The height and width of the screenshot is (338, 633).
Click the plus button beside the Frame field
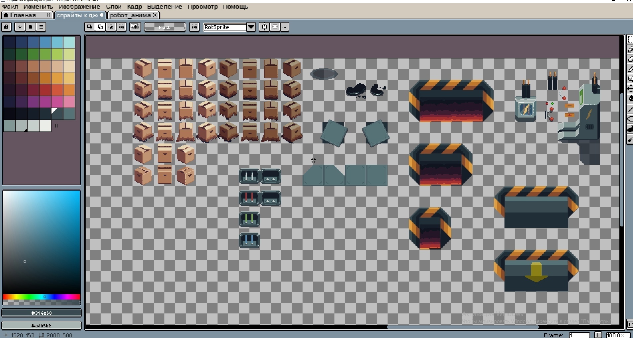[x=598, y=335]
